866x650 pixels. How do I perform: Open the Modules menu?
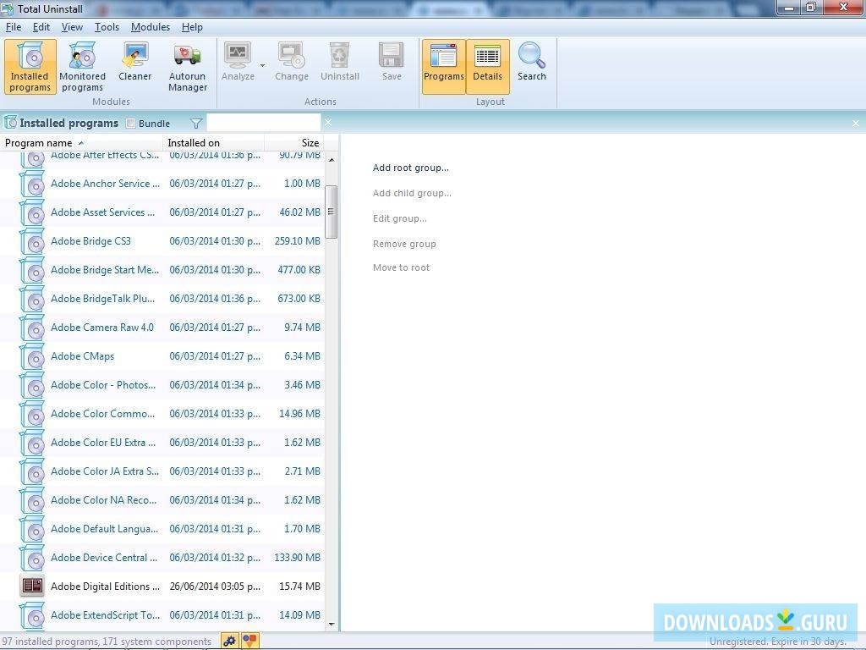tap(151, 27)
